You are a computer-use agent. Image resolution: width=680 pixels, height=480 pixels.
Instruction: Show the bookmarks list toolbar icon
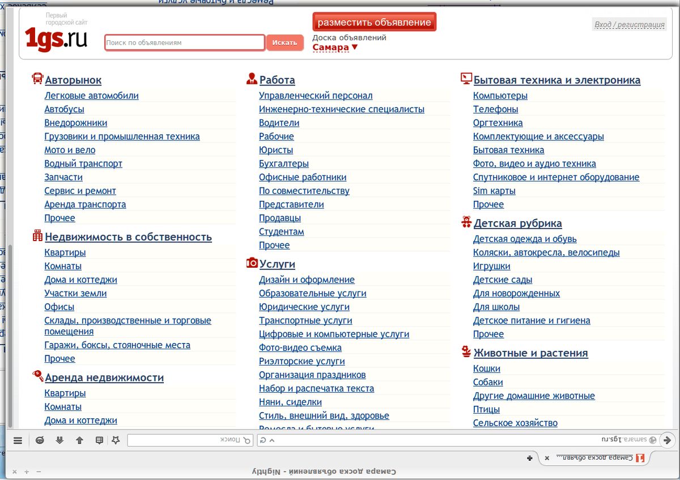point(99,440)
